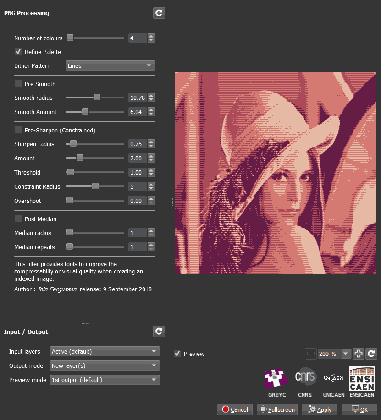Click the zoom-in plus icon beside 200 %
The image size is (381, 420).
tap(359, 354)
